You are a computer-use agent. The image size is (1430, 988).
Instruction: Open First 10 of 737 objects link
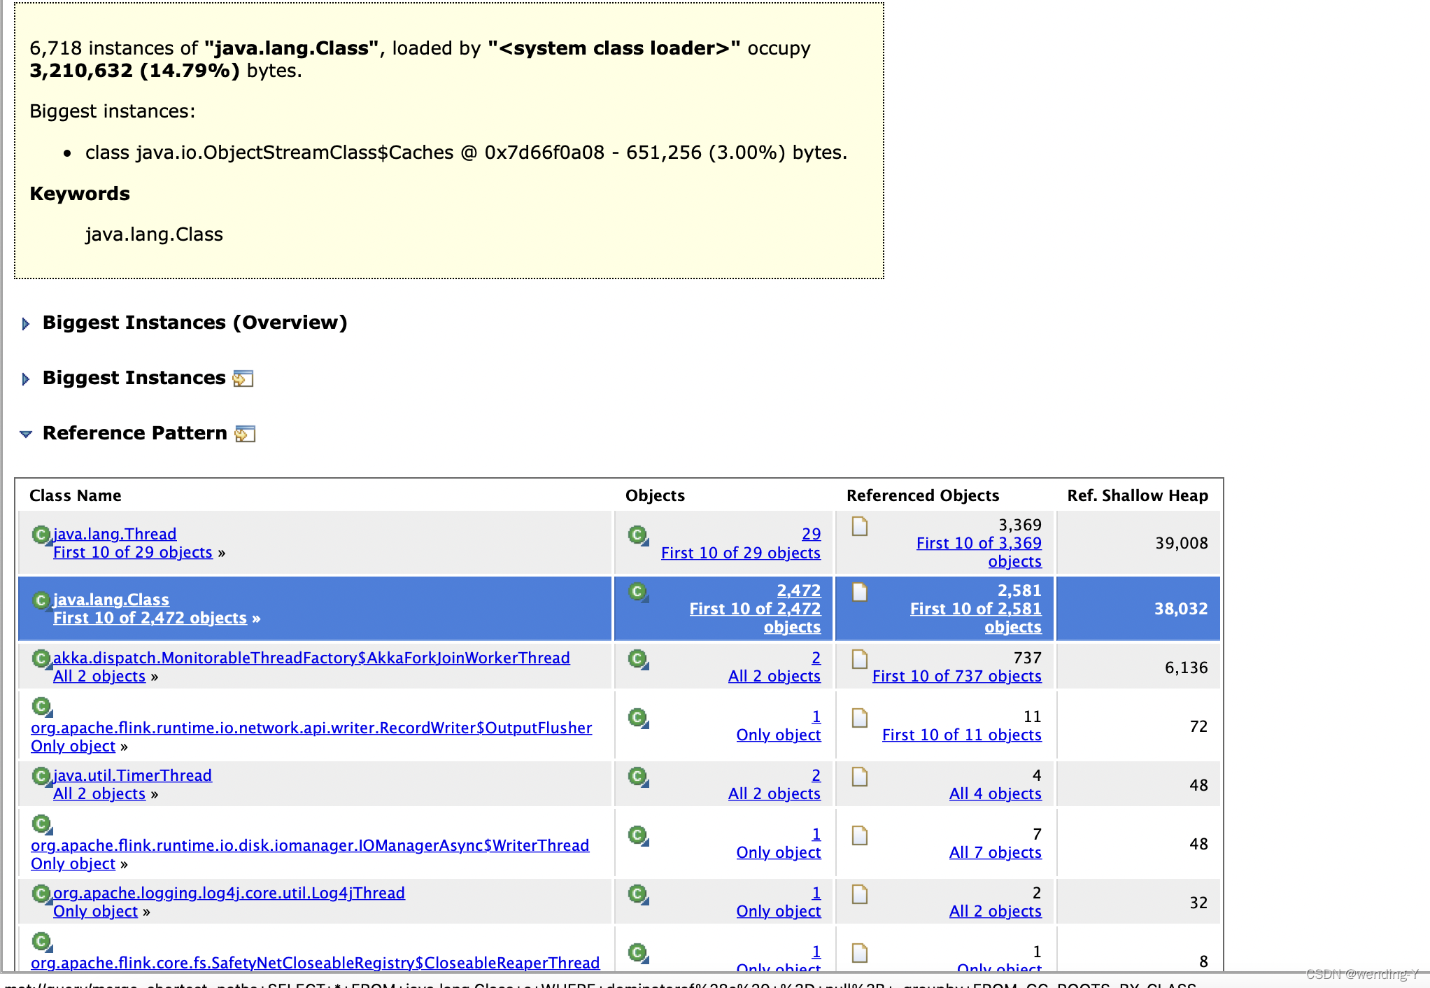point(956,676)
